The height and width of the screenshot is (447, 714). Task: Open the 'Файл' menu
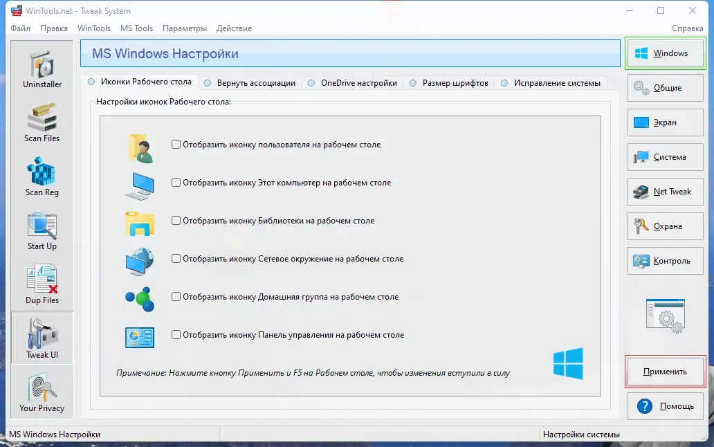tap(21, 28)
